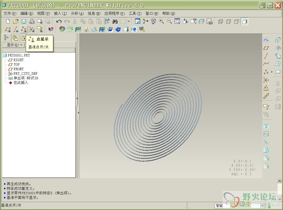Create a datum axis from the right toolbar
The image size is (283, 210).
tap(266, 56)
